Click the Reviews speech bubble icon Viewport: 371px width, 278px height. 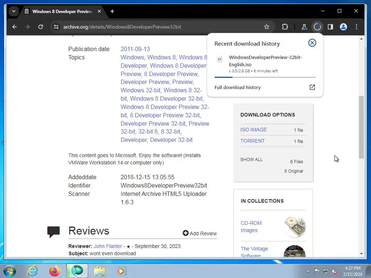pos(54,232)
